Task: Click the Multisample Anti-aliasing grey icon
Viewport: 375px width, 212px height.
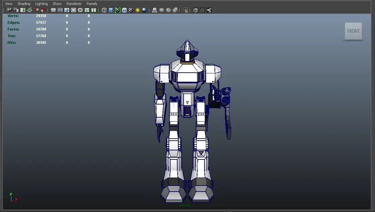Action: (168, 10)
